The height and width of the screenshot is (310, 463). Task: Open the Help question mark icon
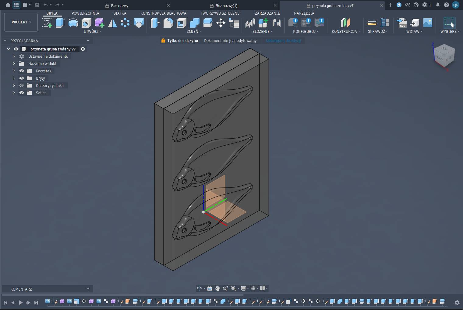click(446, 5)
